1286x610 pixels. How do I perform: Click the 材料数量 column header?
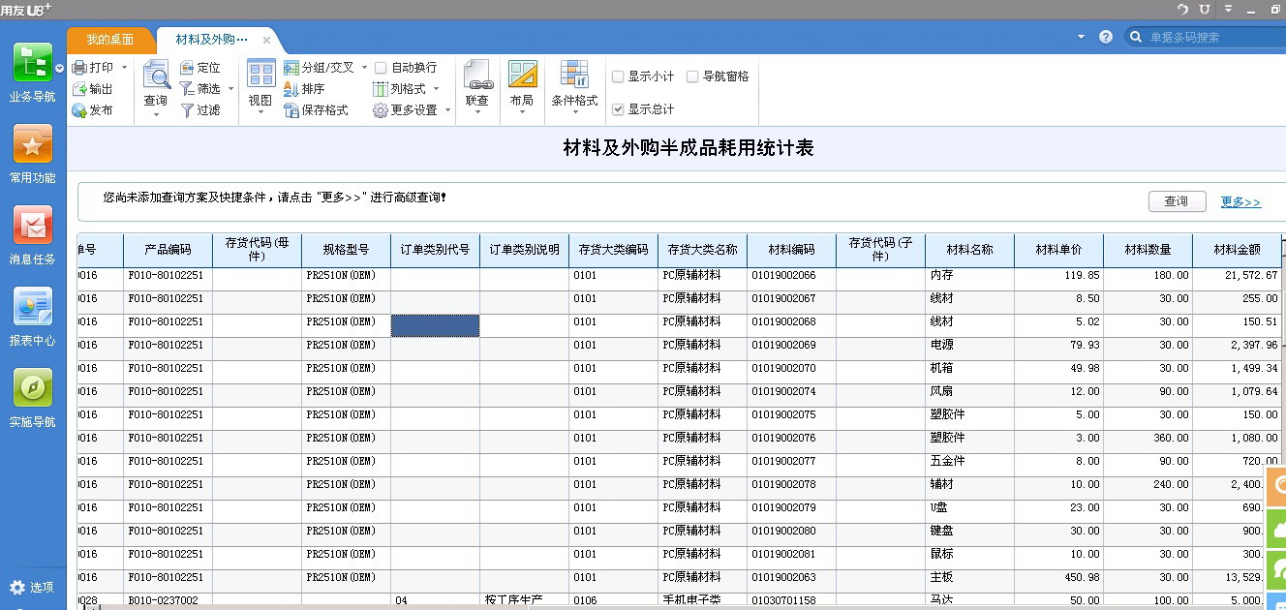click(1148, 250)
